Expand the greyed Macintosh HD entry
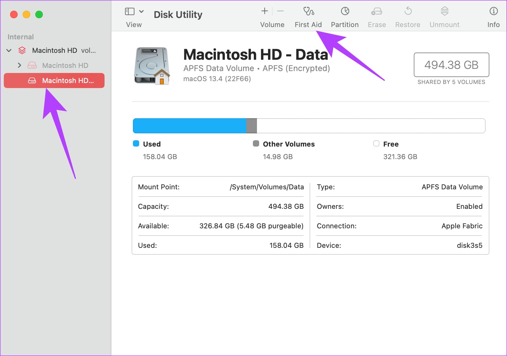 point(20,65)
